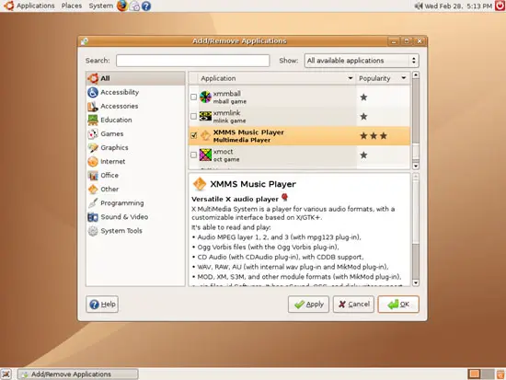Click the application list scrollbar thumb

click(x=416, y=152)
